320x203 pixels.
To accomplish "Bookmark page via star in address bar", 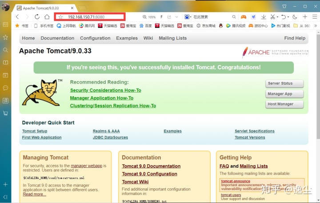I will [60, 17].
